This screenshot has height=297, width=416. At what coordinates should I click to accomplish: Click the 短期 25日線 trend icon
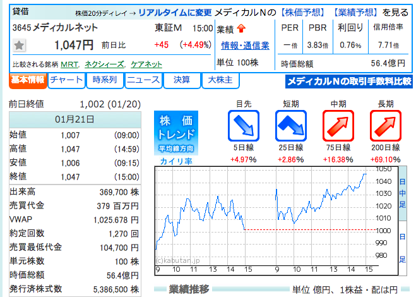(x=291, y=126)
